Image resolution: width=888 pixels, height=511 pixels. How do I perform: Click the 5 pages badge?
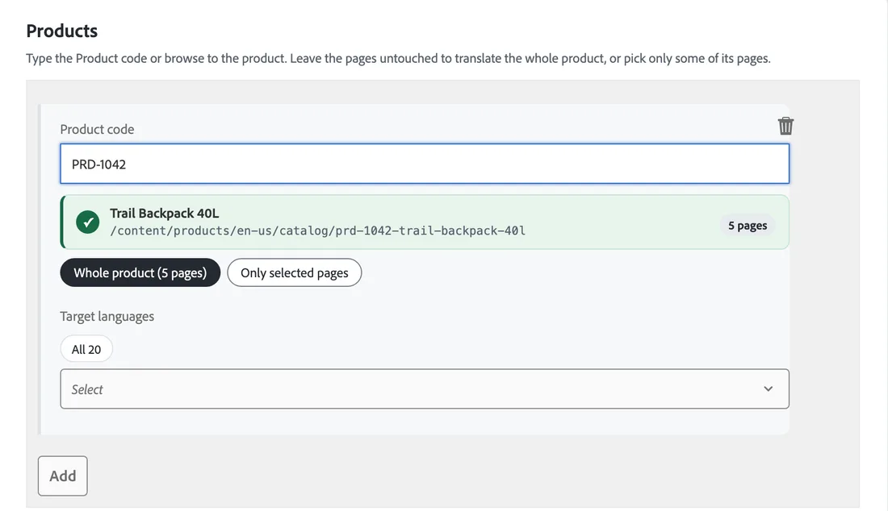point(748,226)
